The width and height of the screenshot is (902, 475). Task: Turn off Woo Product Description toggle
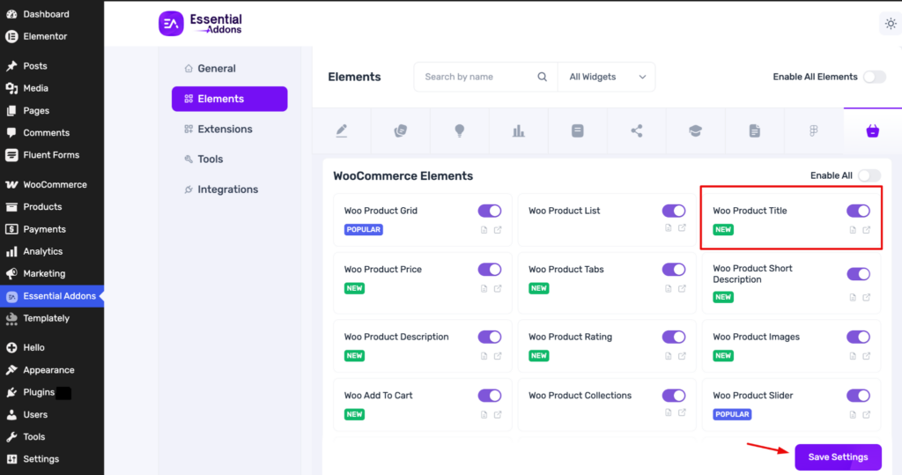pyautogui.click(x=490, y=337)
